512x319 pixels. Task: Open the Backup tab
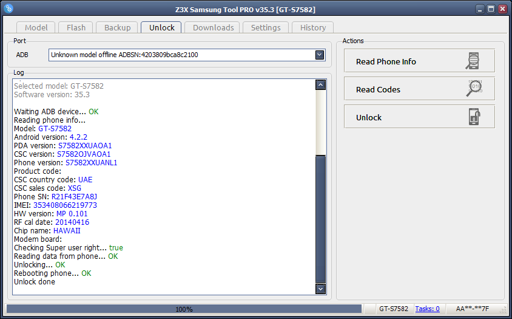point(118,27)
